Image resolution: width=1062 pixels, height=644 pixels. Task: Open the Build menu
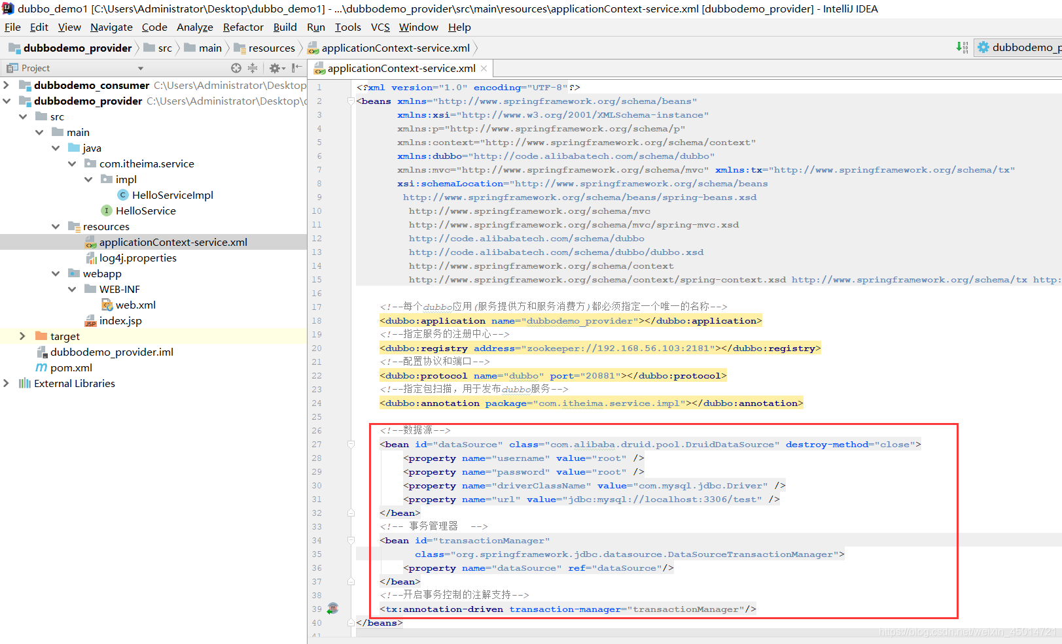pos(285,27)
